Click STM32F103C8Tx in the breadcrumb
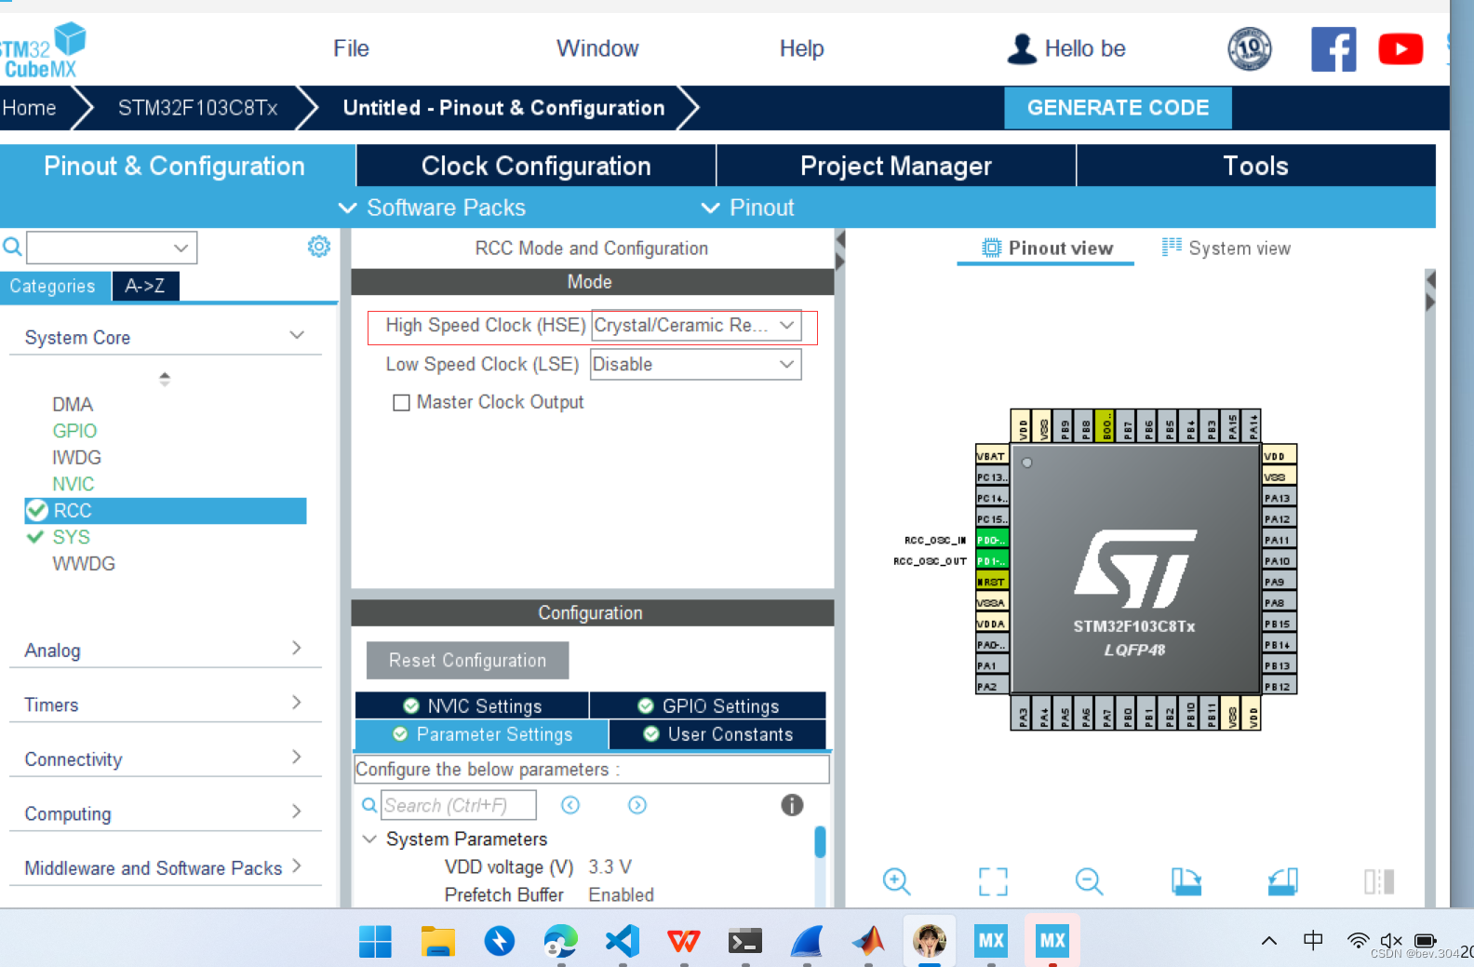Viewport: 1474px width, 967px height. (x=197, y=108)
